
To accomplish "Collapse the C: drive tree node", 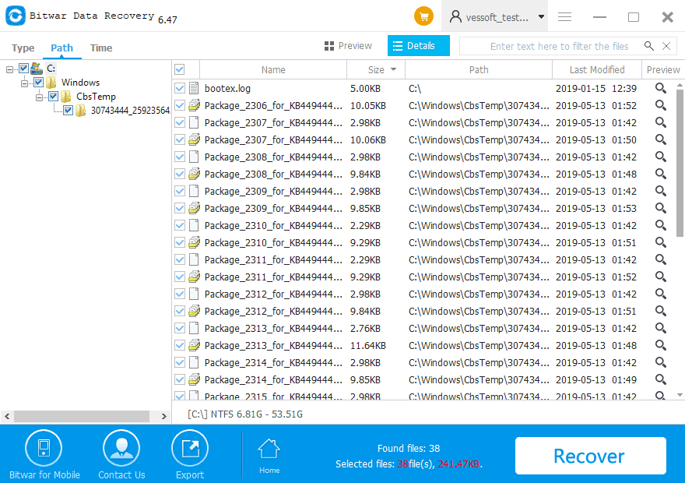I will coord(9,69).
